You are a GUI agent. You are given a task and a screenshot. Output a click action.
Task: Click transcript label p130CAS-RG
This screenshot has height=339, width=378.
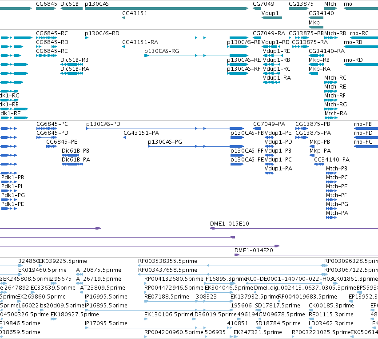pos(162,51)
